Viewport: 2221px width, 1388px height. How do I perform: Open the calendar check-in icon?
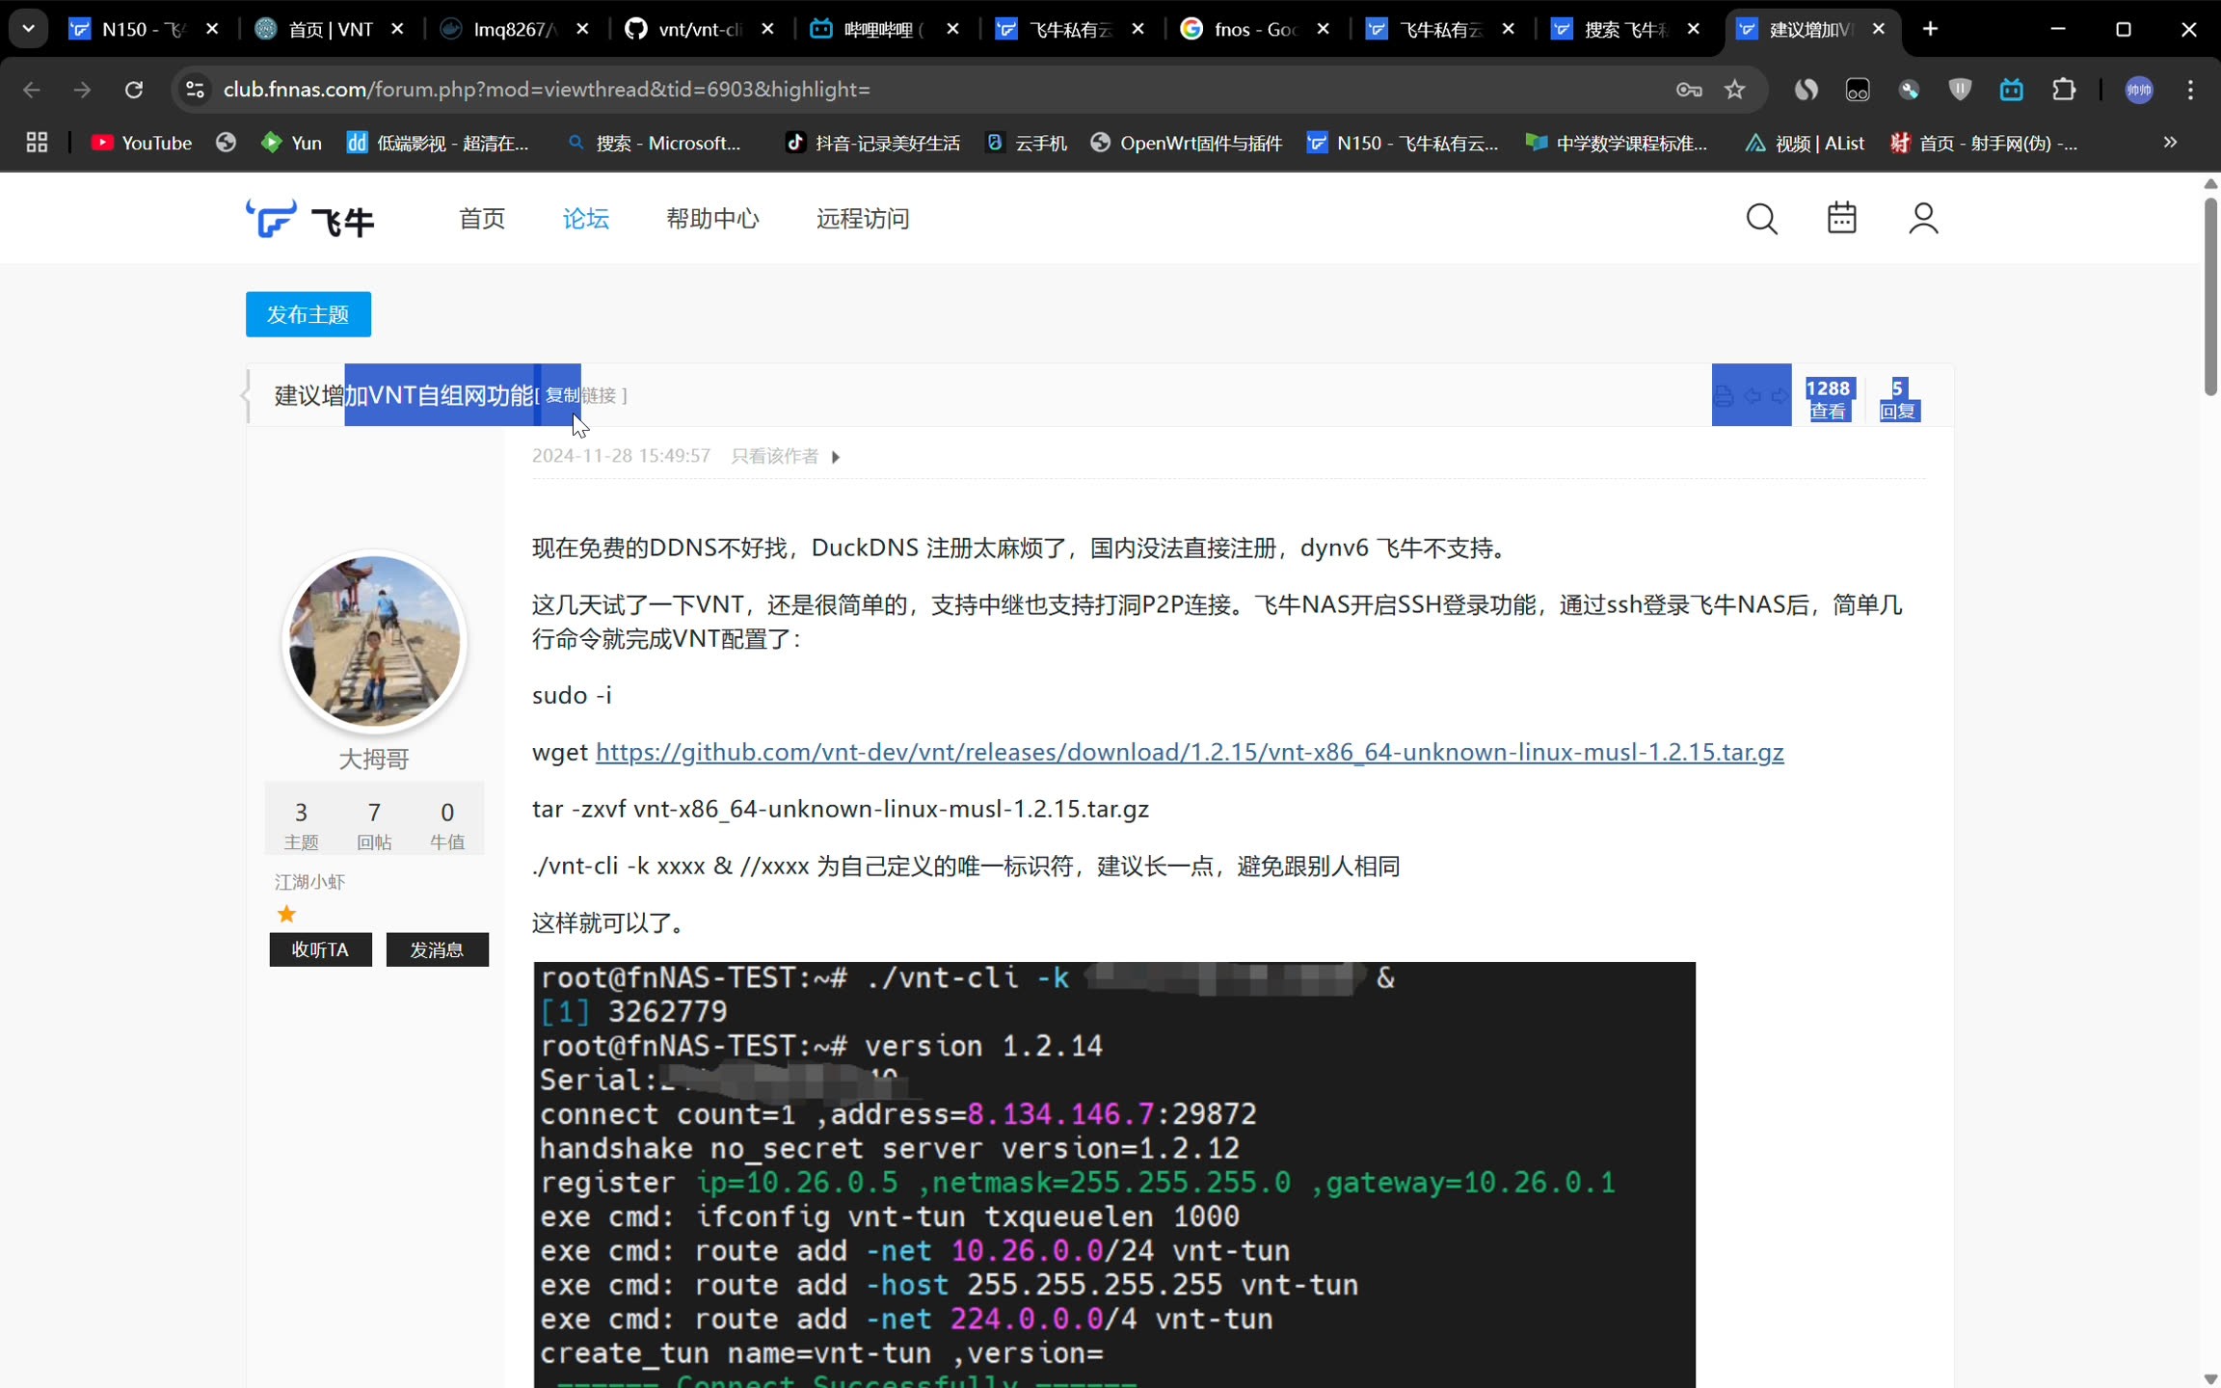tap(1842, 218)
